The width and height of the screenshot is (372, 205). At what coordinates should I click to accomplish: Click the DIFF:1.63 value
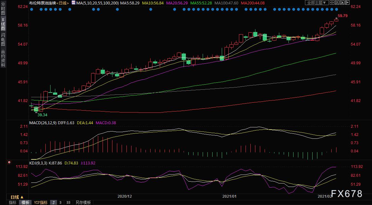pyautogui.click(x=66, y=123)
